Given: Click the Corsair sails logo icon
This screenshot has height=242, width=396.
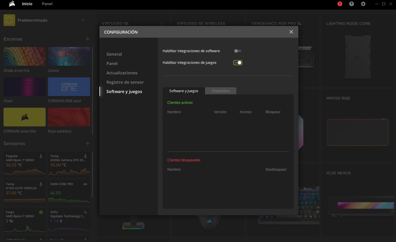Looking at the screenshot, I should click(x=12, y=4).
